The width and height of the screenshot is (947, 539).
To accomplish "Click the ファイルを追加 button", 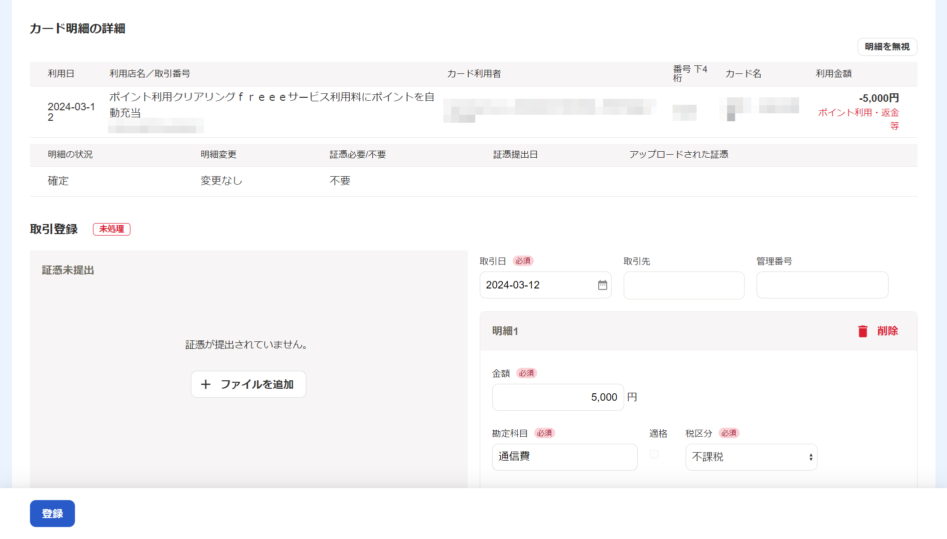I will coord(248,384).
